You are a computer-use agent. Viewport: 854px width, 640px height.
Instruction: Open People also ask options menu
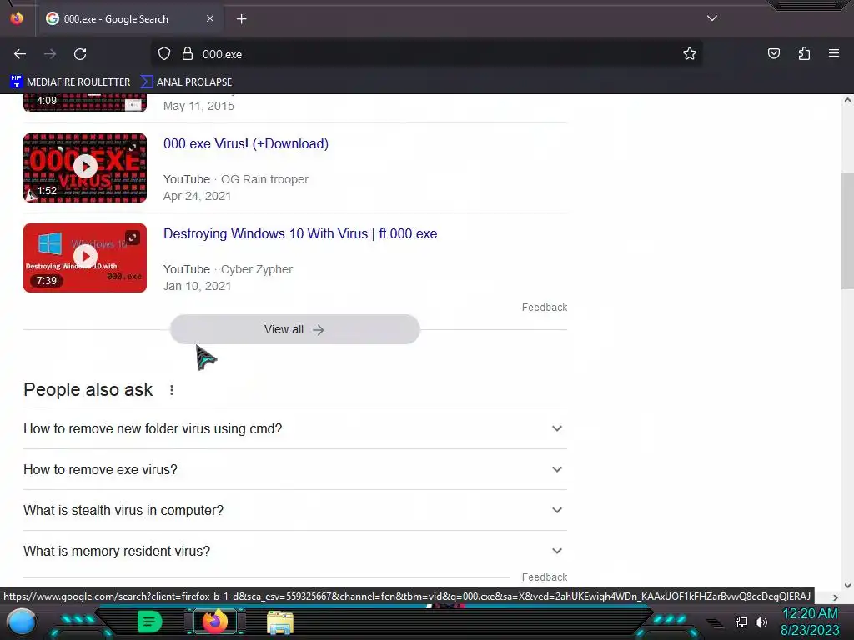coord(172,390)
